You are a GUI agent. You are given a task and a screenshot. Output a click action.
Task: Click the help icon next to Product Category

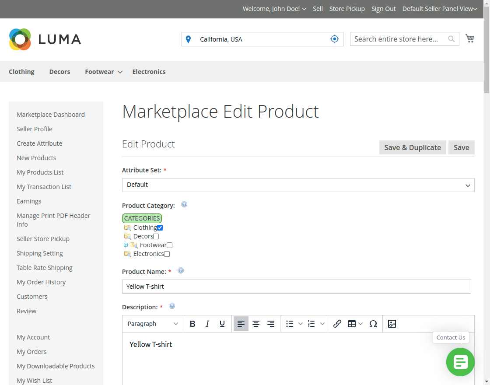pos(184,204)
